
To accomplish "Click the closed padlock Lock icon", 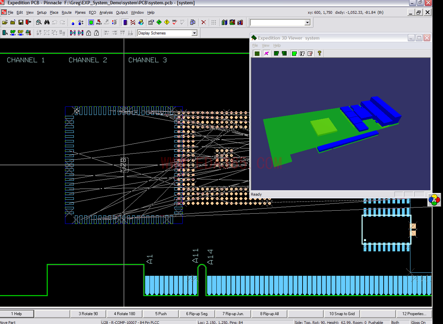I will click(88, 33).
